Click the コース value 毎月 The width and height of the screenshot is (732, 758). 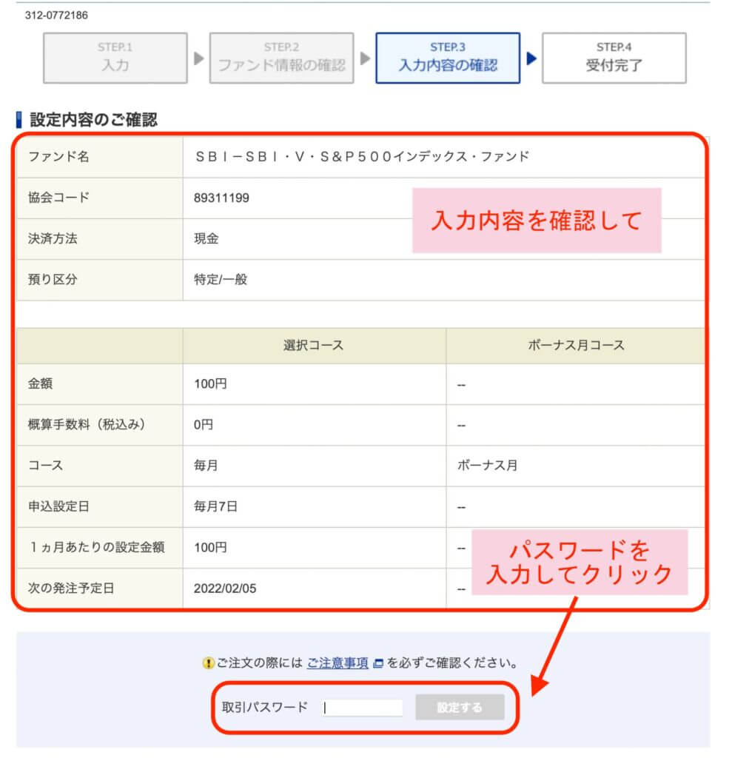[206, 465]
